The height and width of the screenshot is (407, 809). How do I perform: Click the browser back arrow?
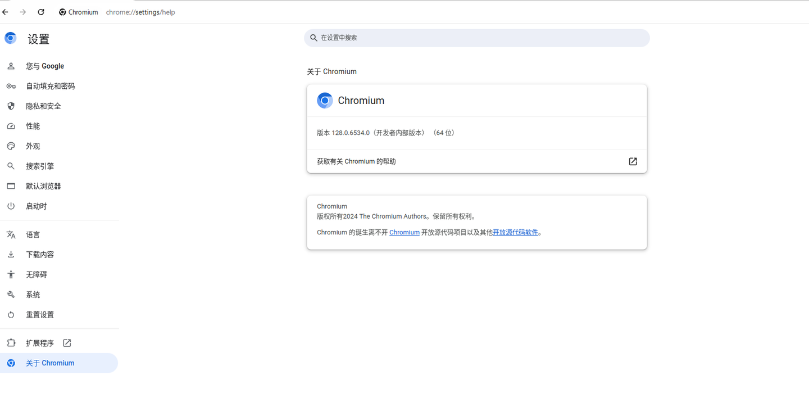point(5,11)
